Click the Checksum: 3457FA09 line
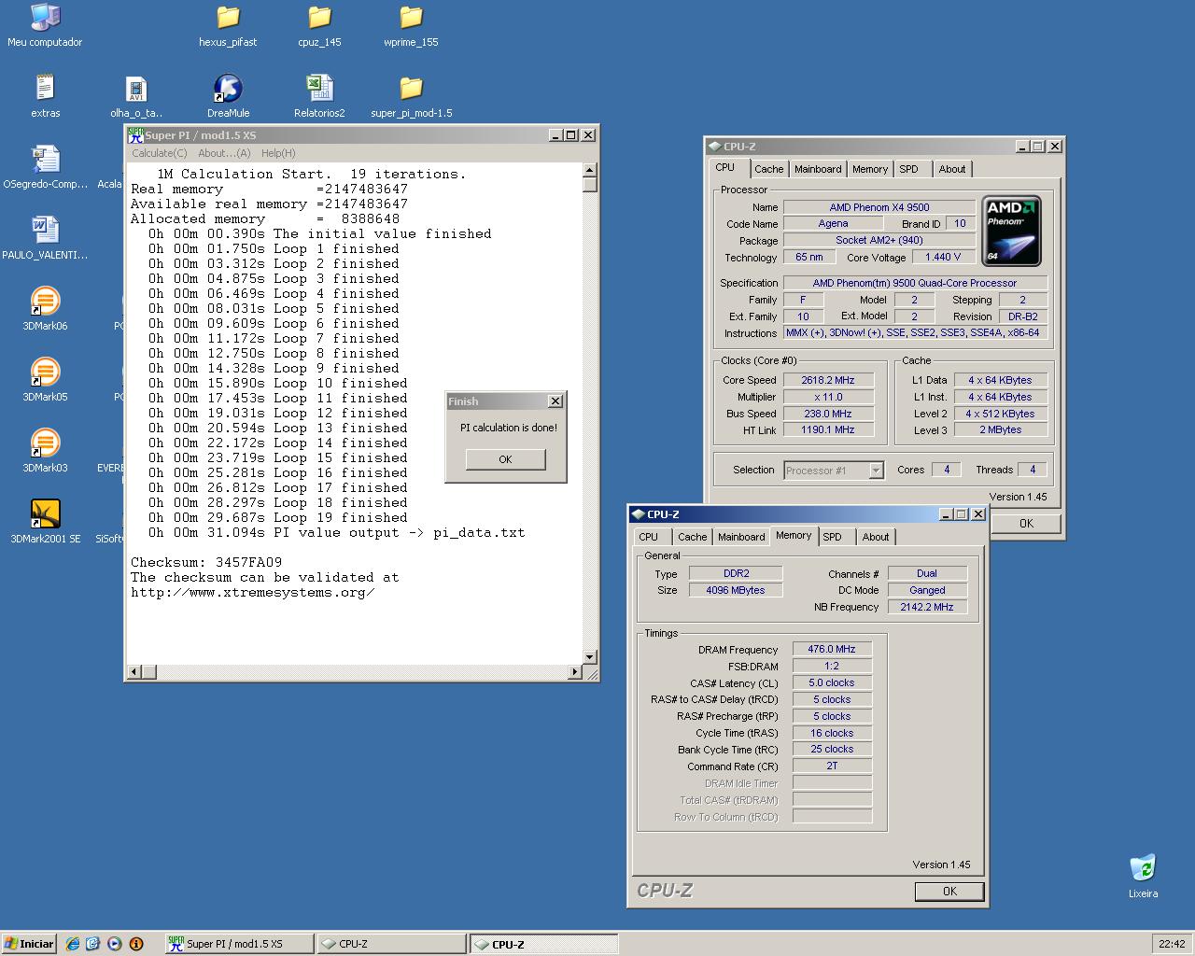 tap(206, 562)
